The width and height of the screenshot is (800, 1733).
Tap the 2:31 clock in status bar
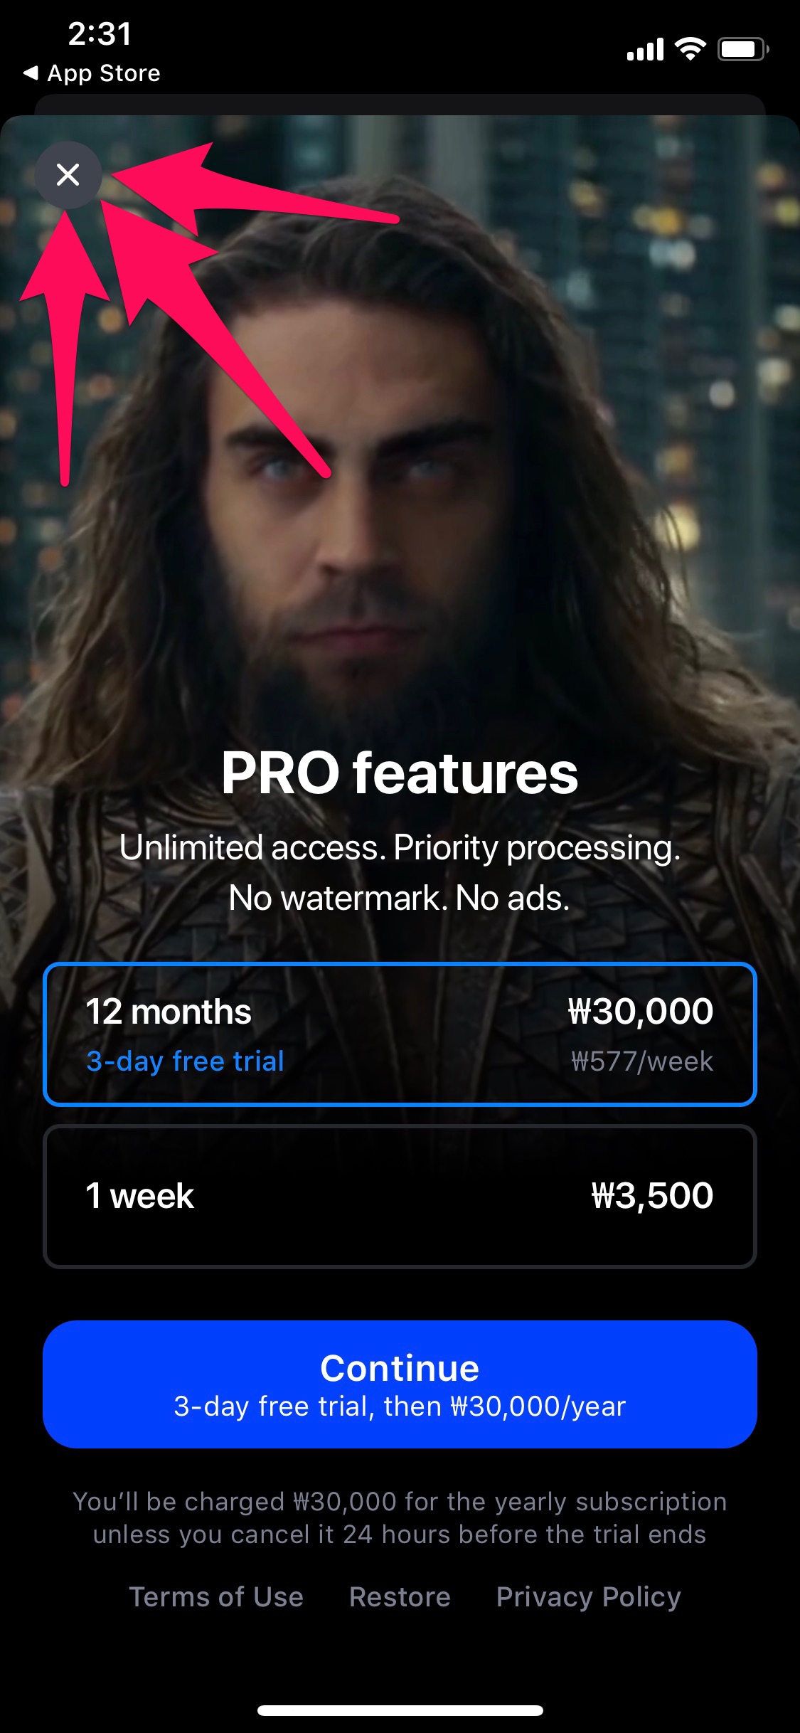(100, 33)
